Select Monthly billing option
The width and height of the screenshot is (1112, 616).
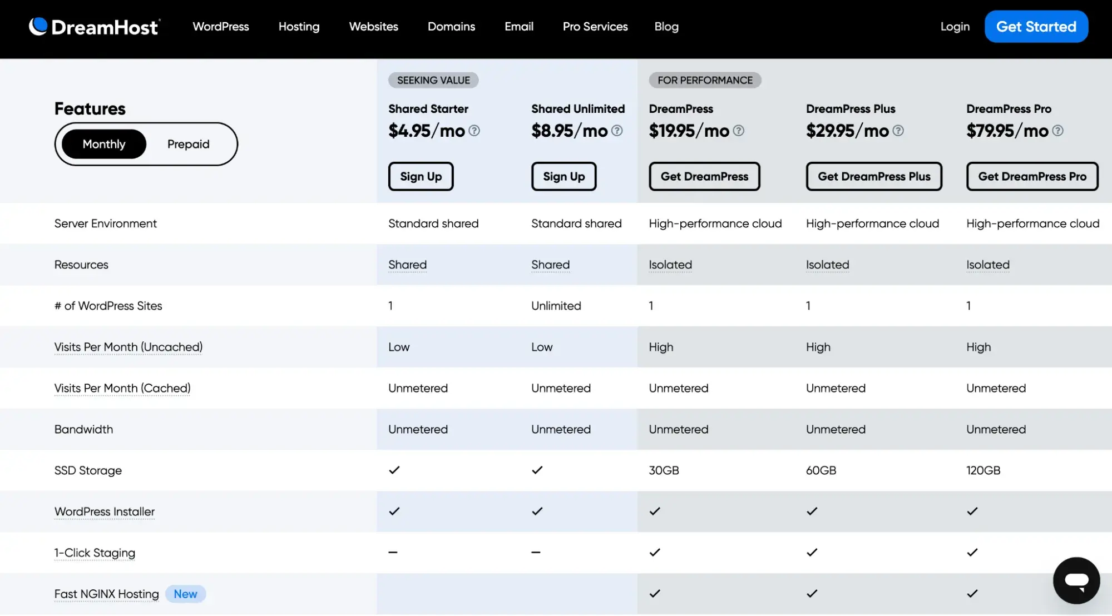click(104, 143)
